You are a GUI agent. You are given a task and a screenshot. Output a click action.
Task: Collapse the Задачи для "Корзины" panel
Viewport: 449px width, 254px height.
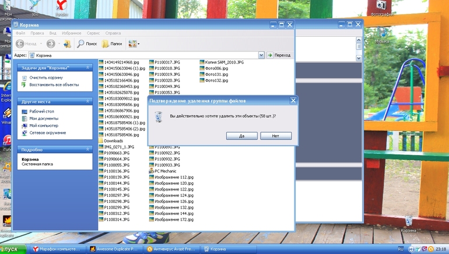click(x=88, y=68)
